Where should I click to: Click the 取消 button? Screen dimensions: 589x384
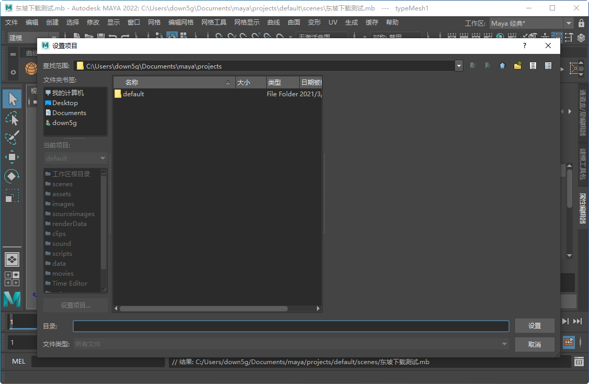[x=535, y=344]
